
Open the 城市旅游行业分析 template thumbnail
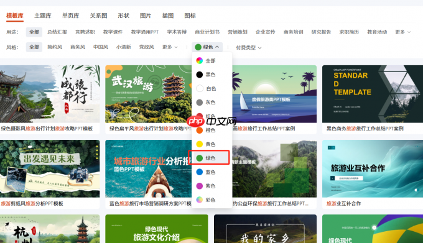[149, 168]
